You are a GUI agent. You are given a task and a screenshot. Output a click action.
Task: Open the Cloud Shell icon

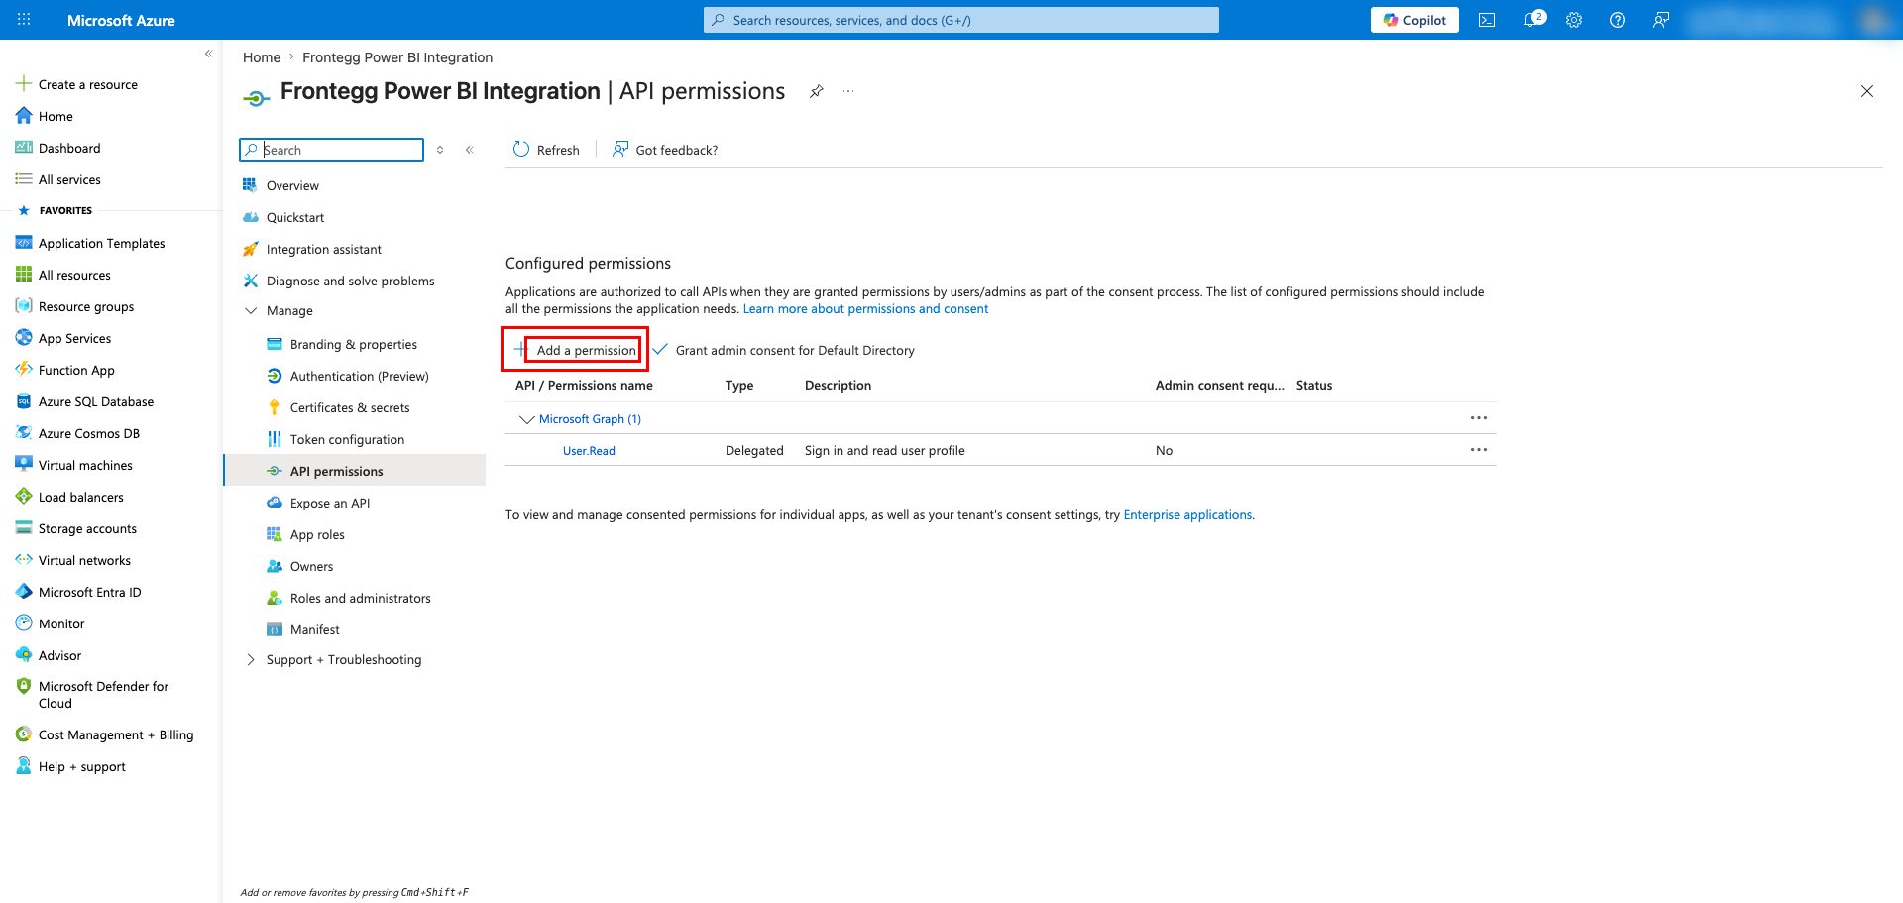tap(1487, 20)
